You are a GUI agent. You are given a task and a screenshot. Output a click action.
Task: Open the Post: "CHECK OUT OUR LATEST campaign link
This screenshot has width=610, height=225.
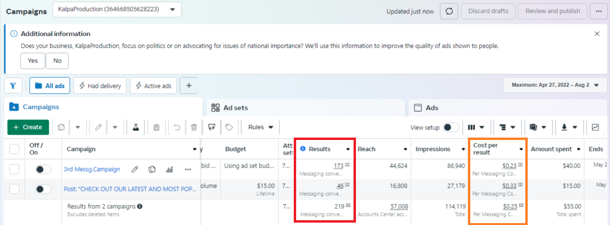click(130, 189)
